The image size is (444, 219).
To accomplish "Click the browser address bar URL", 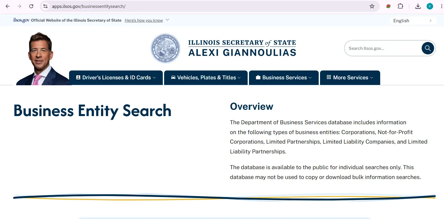I will pos(89,6).
